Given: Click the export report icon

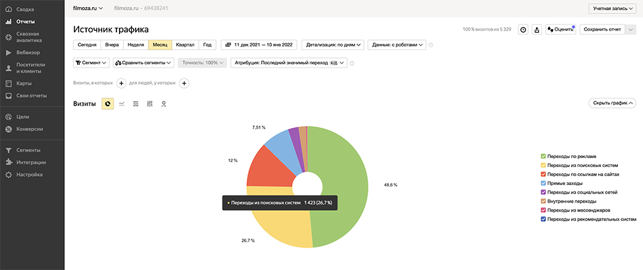Looking at the screenshot, I should tap(538, 30).
